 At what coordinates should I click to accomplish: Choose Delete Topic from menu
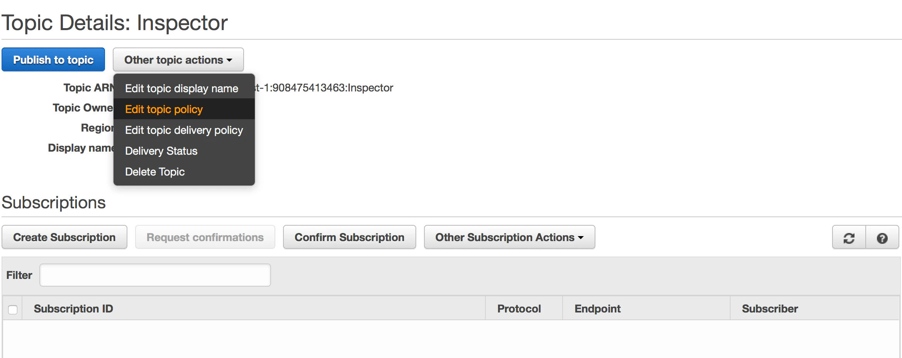pyautogui.click(x=155, y=172)
